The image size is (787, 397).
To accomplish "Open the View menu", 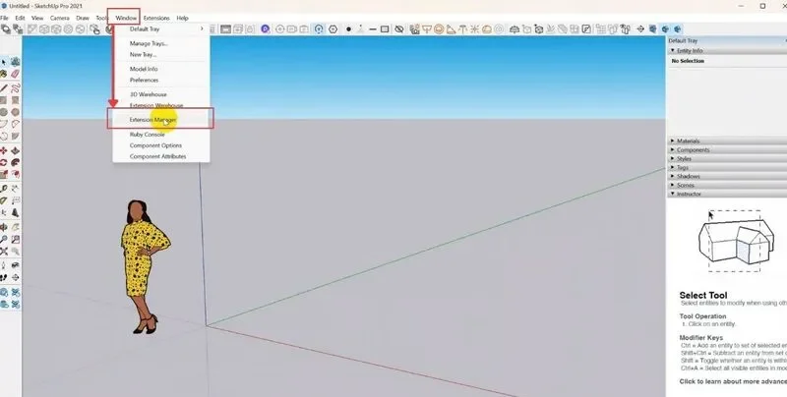I will pos(37,18).
